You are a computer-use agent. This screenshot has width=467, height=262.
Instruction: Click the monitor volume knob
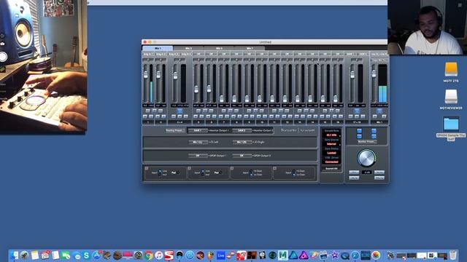pos(366,158)
